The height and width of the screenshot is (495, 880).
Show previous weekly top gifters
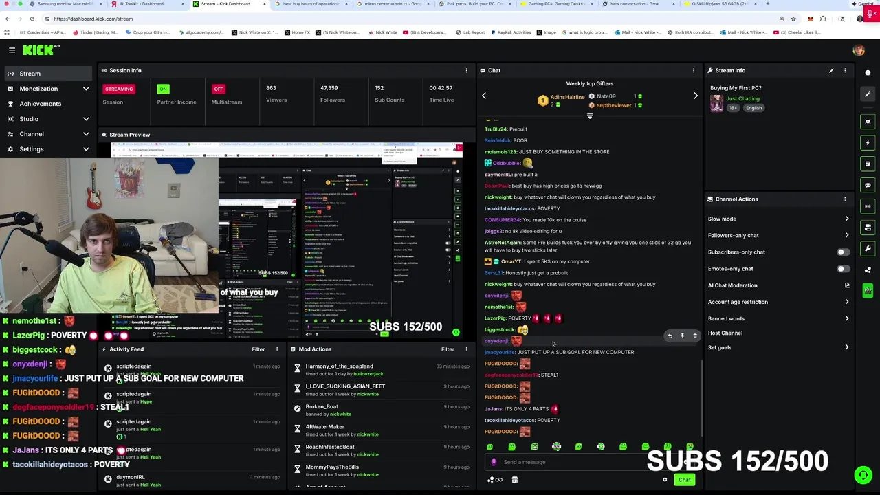tap(483, 96)
